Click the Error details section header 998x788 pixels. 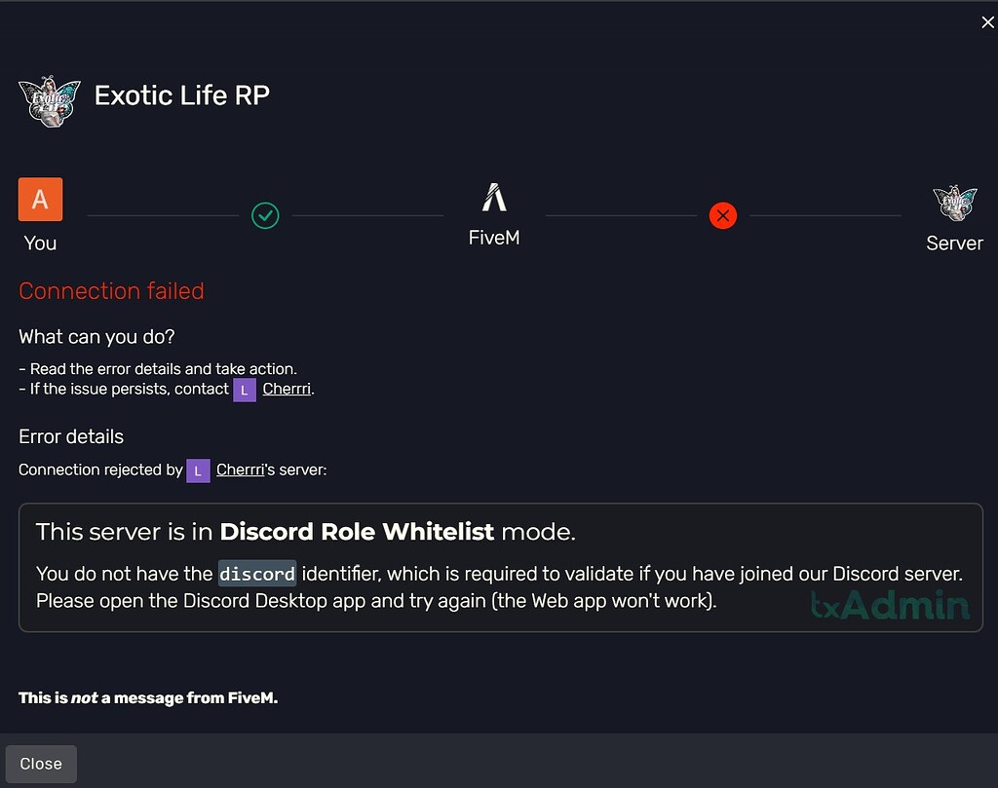pos(71,436)
